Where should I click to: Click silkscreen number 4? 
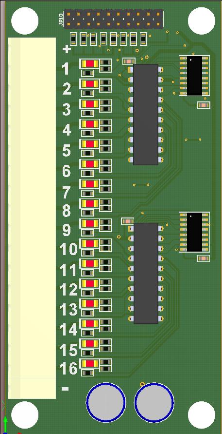67,130
